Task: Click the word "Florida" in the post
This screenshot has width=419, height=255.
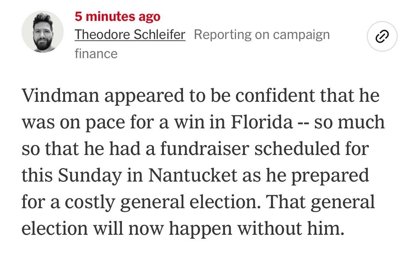Action: (x=262, y=122)
